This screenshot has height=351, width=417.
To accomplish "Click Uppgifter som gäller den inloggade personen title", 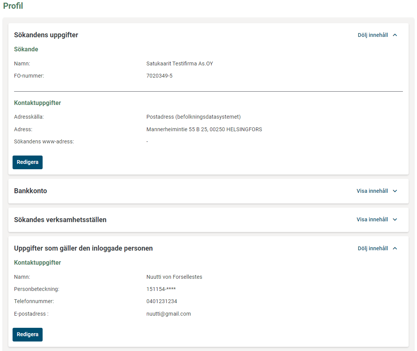I will 83,248.
